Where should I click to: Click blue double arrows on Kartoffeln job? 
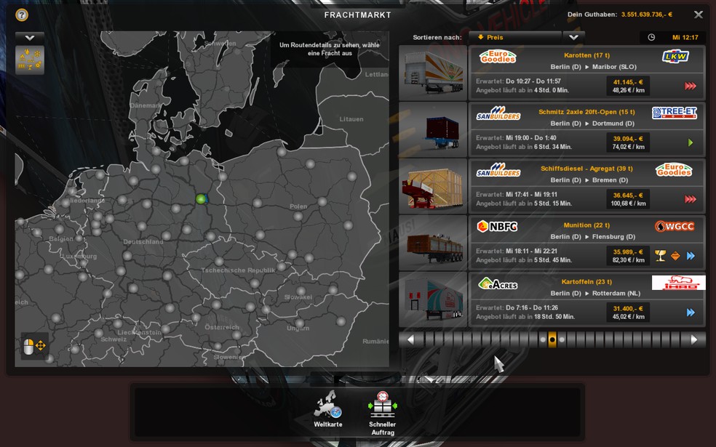click(x=691, y=313)
